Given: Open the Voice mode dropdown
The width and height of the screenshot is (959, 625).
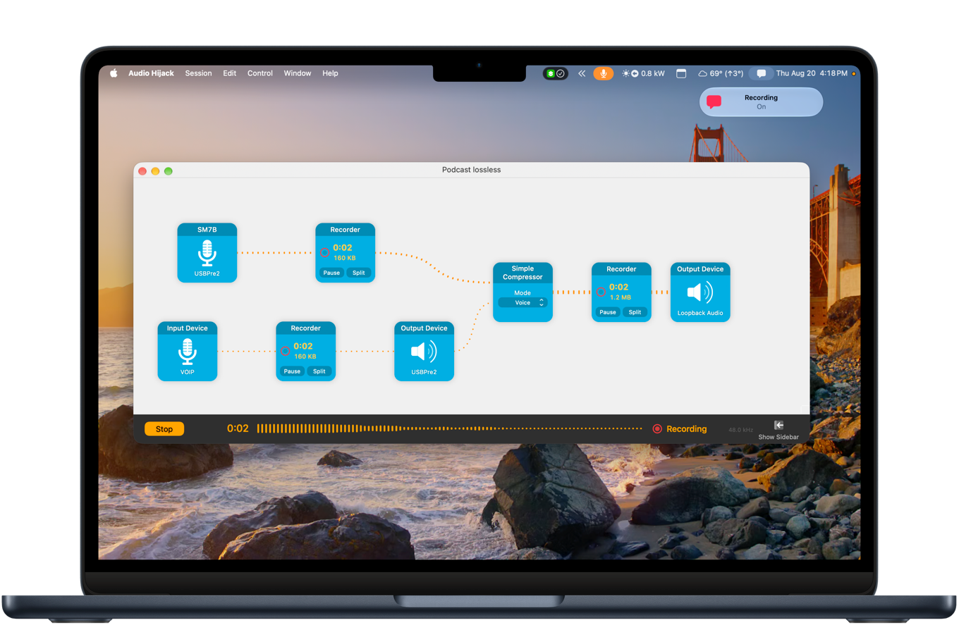Looking at the screenshot, I should click(x=523, y=302).
